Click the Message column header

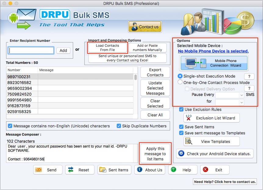point(86,70)
